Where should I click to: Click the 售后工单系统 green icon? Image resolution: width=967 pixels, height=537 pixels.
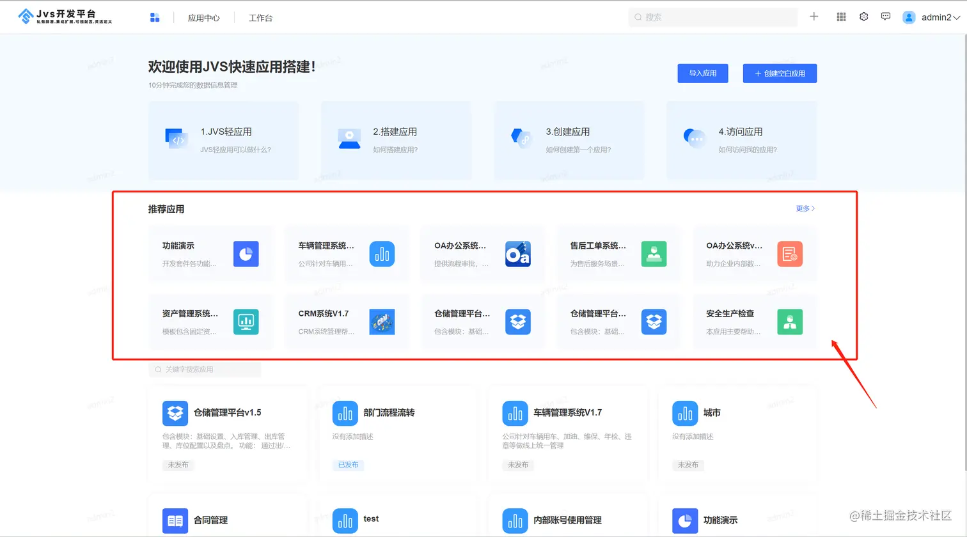[x=654, y=254]
